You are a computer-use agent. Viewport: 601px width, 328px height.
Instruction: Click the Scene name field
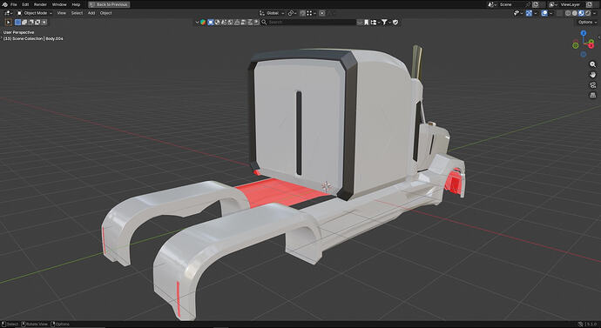point(509,4)
